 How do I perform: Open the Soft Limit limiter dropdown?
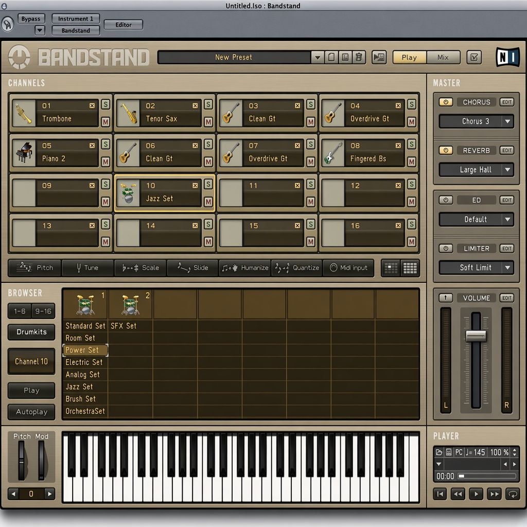click(x=476, y=268)
